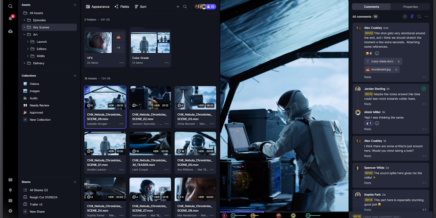Download the crazy-ideas.docx attachment

399,61
